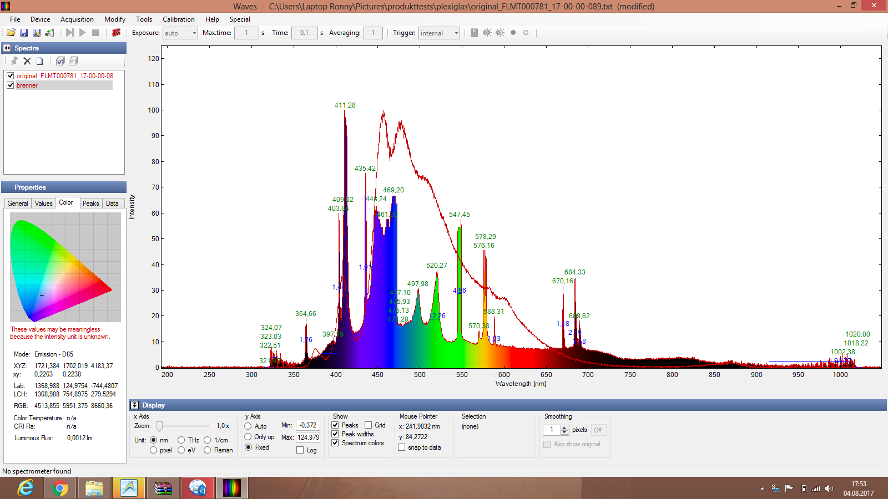Viewport: 888px width, 499px height.
Task: Collapse the Display panel
Action: click(135, 405)
